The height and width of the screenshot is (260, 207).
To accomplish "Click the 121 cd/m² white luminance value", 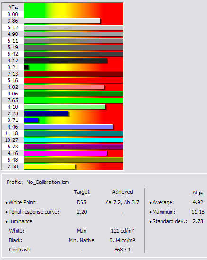I will tap(122, 231).
